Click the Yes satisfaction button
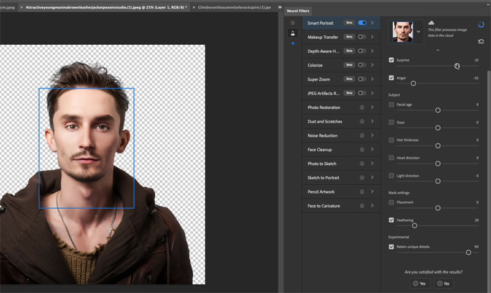Screen dimensions: 491x293 coord(420,283)
